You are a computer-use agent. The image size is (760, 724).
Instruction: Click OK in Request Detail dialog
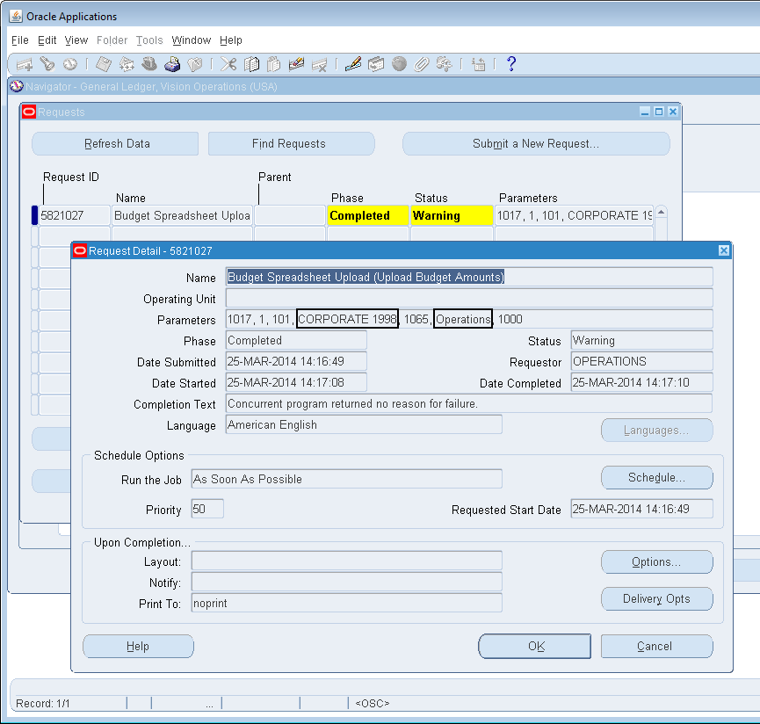[534, 646]
